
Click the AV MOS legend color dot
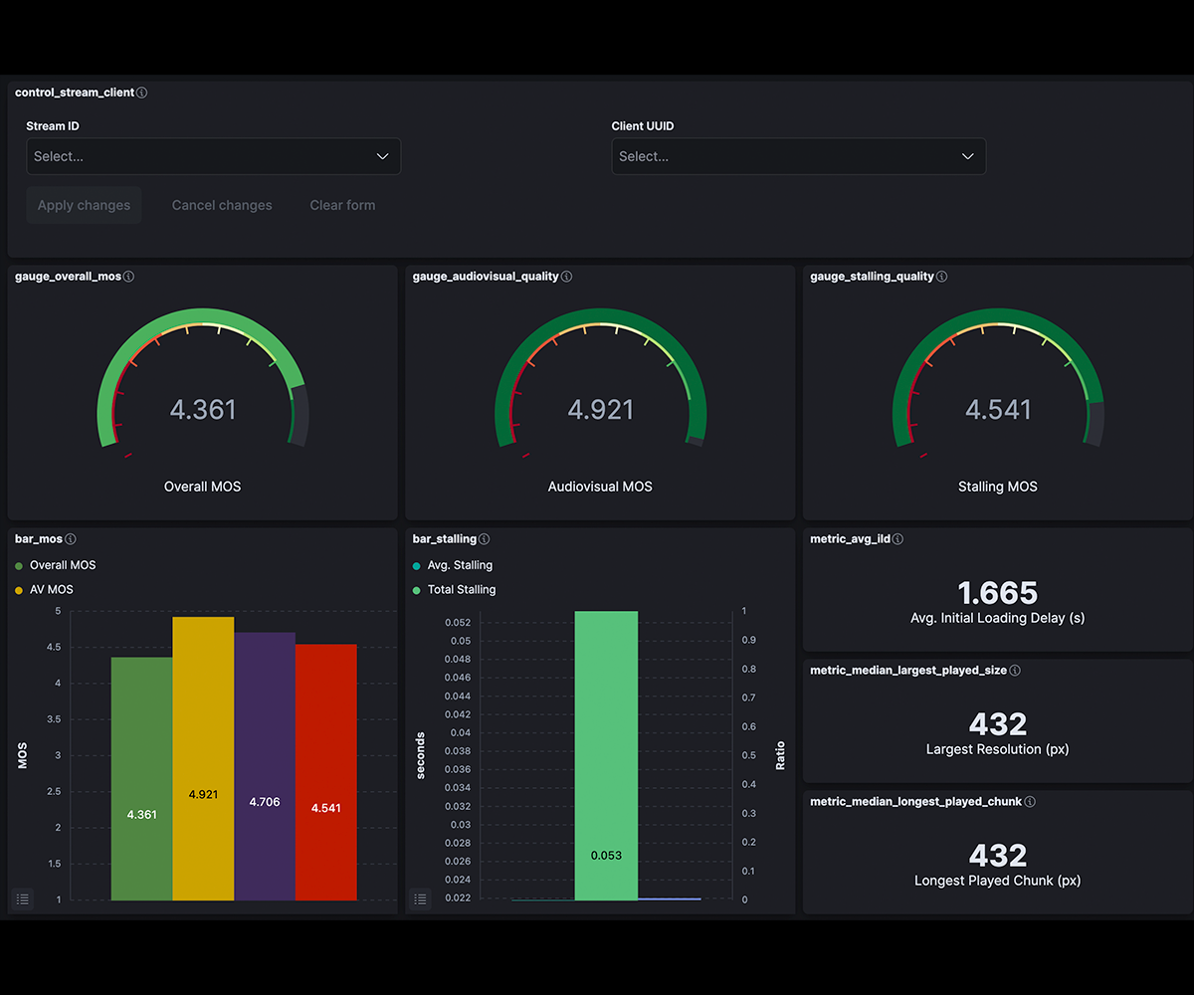pyautogui.click(x=19, y=590)
